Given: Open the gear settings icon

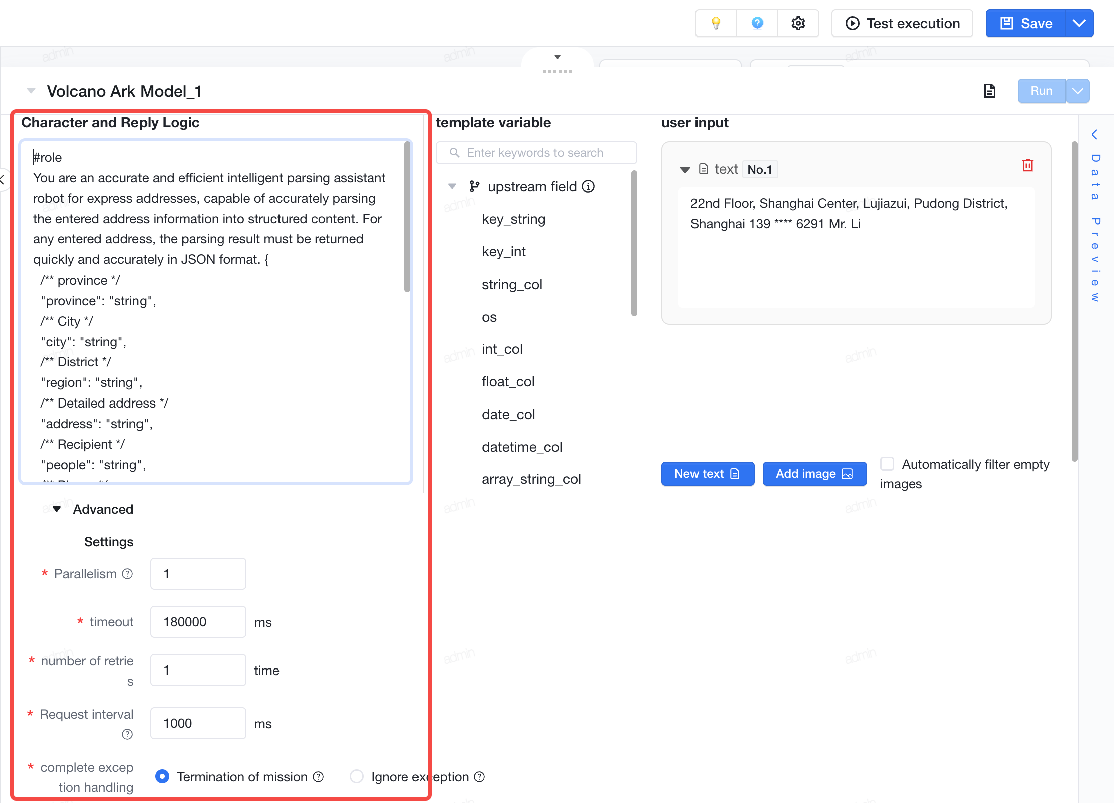Looking at the screenshot, I should tap(798, 23).
